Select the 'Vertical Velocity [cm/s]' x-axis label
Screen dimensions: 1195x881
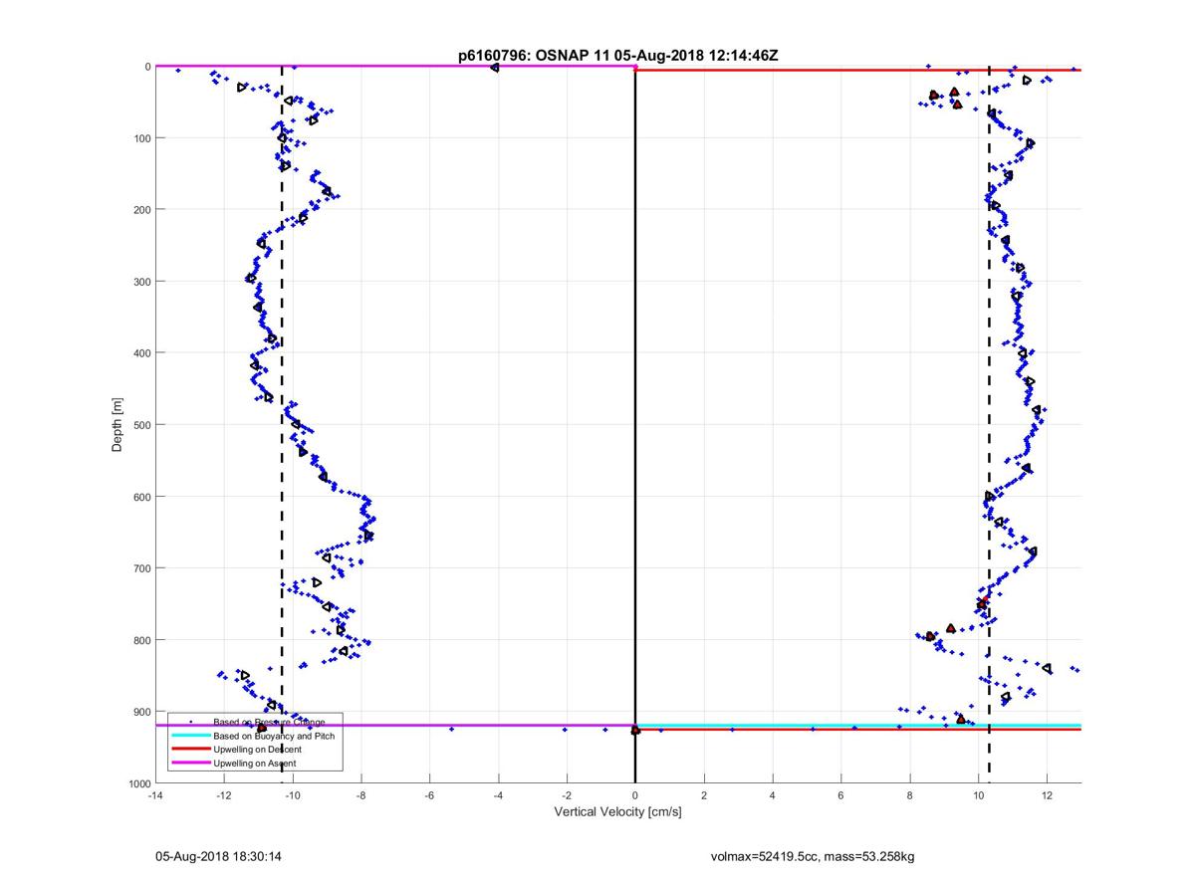(x=617, y=812)
